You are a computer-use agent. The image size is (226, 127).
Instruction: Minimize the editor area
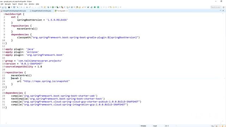tap(220, 11)
